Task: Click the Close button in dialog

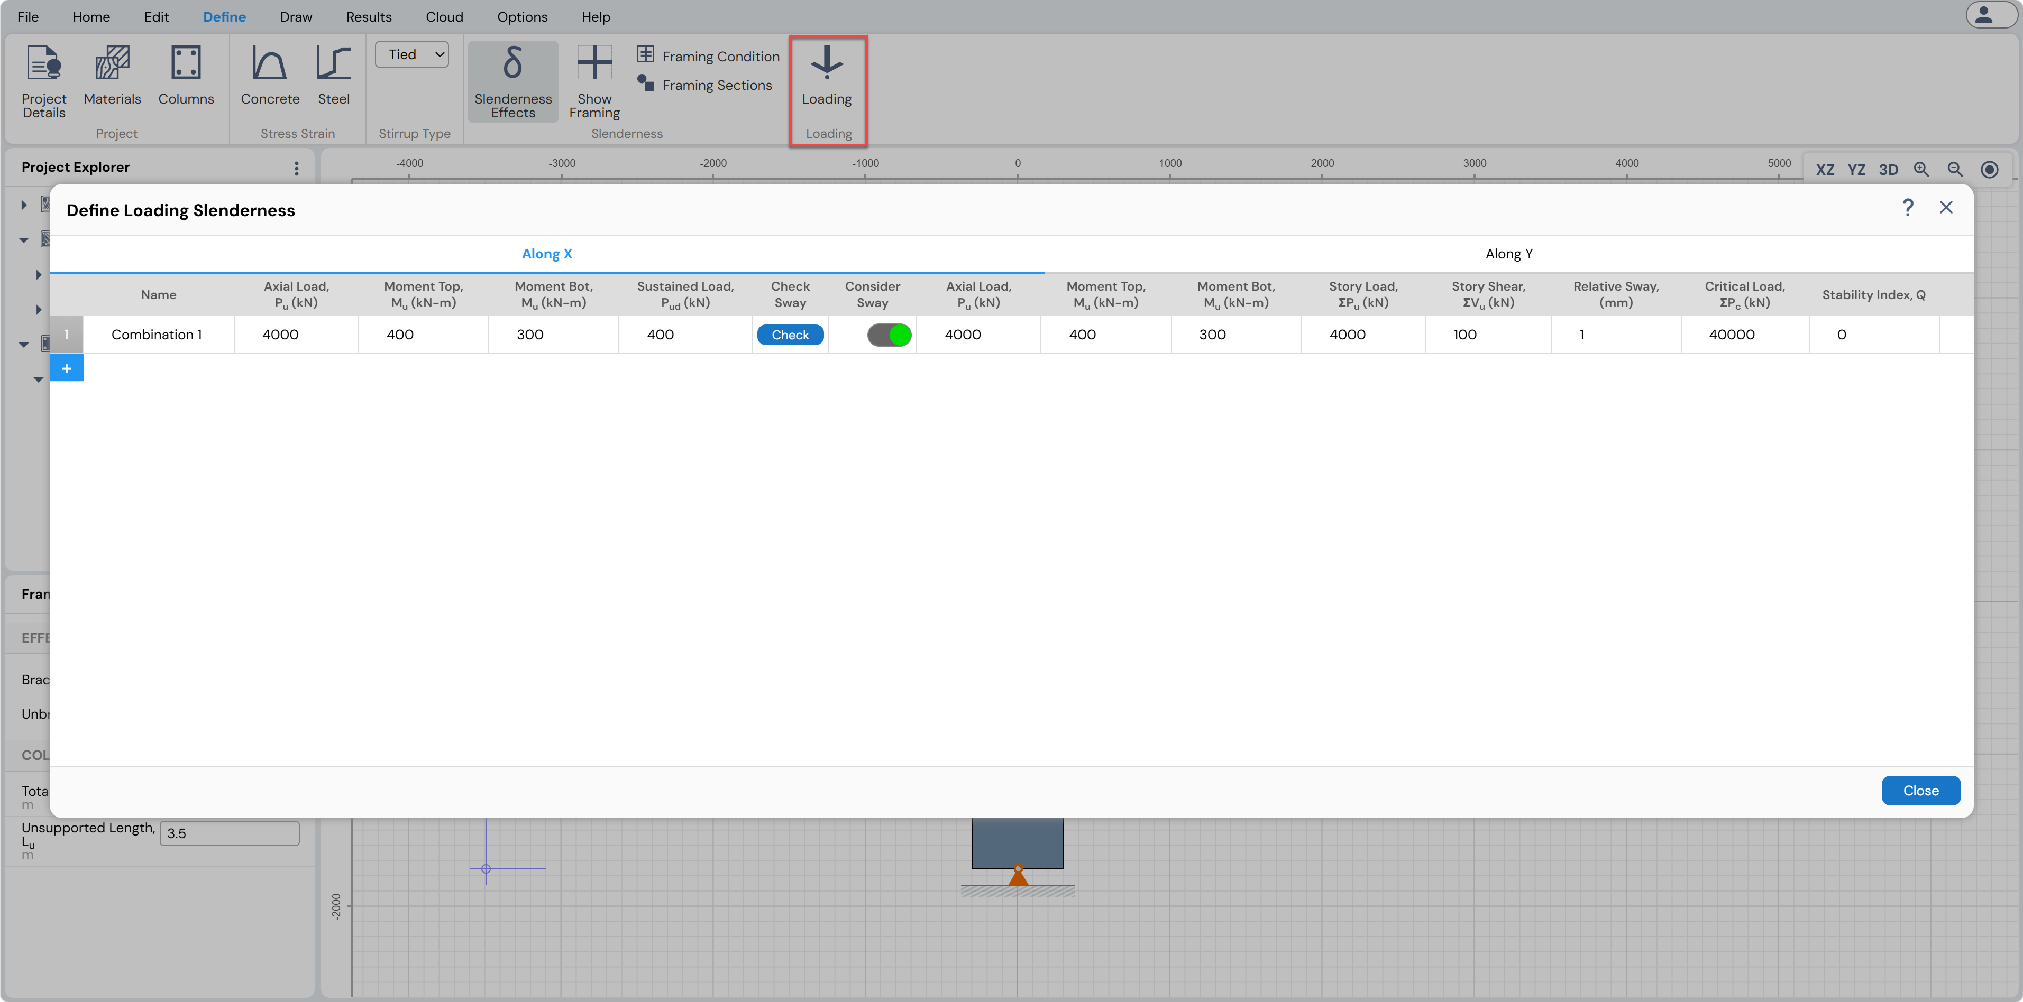Action: coord(1921,790)
